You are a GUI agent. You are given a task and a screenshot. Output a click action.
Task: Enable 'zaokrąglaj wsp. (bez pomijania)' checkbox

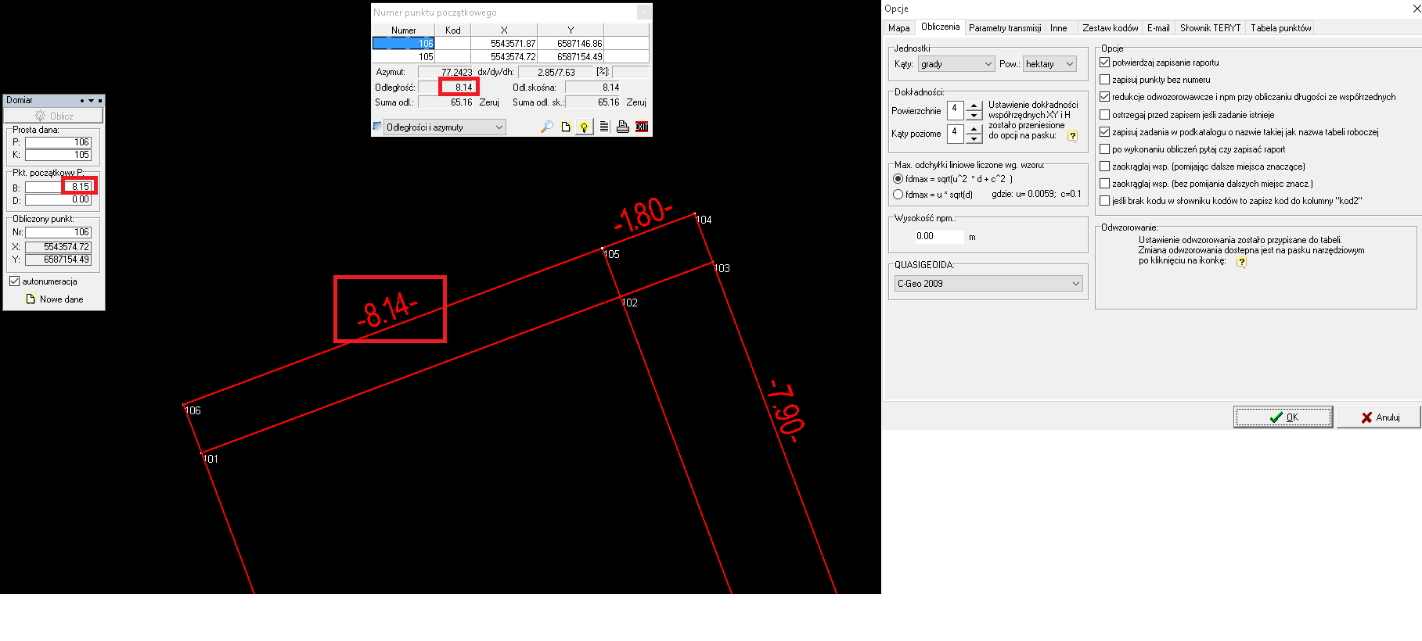click(1105, 184)
